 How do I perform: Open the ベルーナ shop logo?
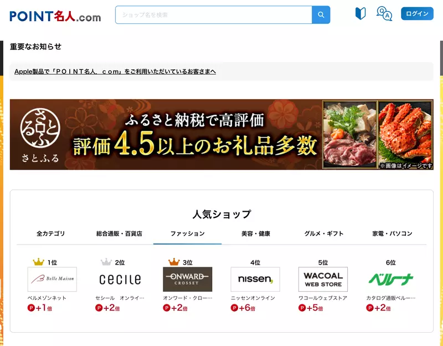[391, 279]
